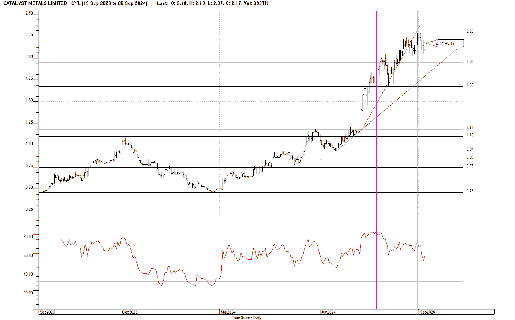Click the 2.17 +0.11 current price tag
This screenshot has height=320, width=515.
pos(449,43)
